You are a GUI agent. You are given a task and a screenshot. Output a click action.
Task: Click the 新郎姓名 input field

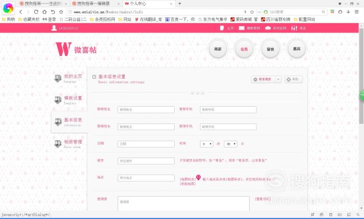click(x=146, y=109)
